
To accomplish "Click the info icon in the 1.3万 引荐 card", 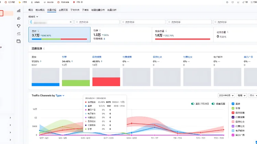I will click(100, 30).
